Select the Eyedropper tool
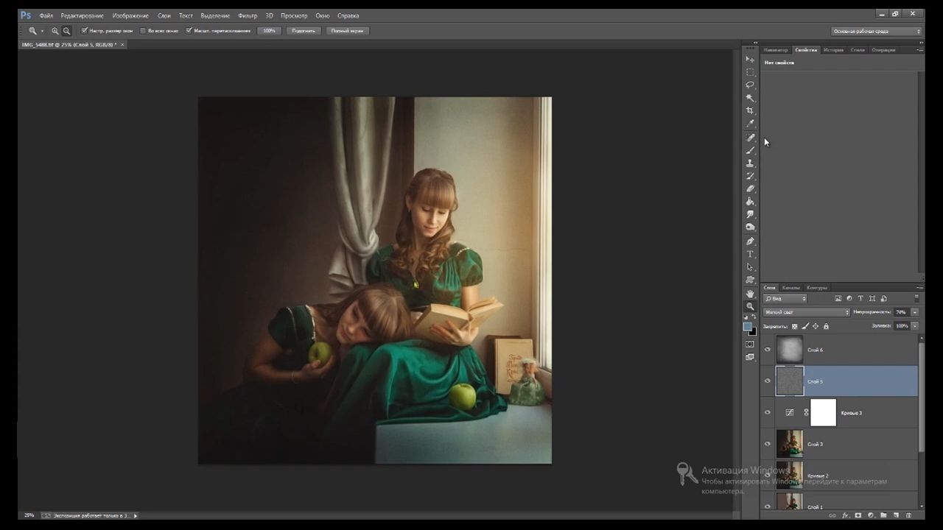 750,124
